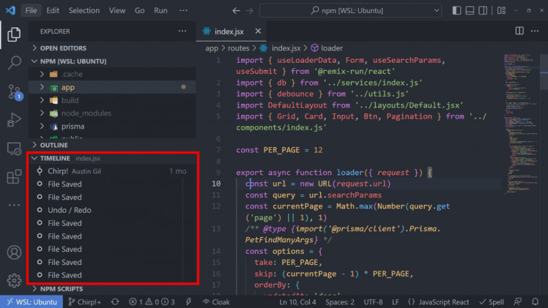Open the Selection menu

(x=84, y=11)
